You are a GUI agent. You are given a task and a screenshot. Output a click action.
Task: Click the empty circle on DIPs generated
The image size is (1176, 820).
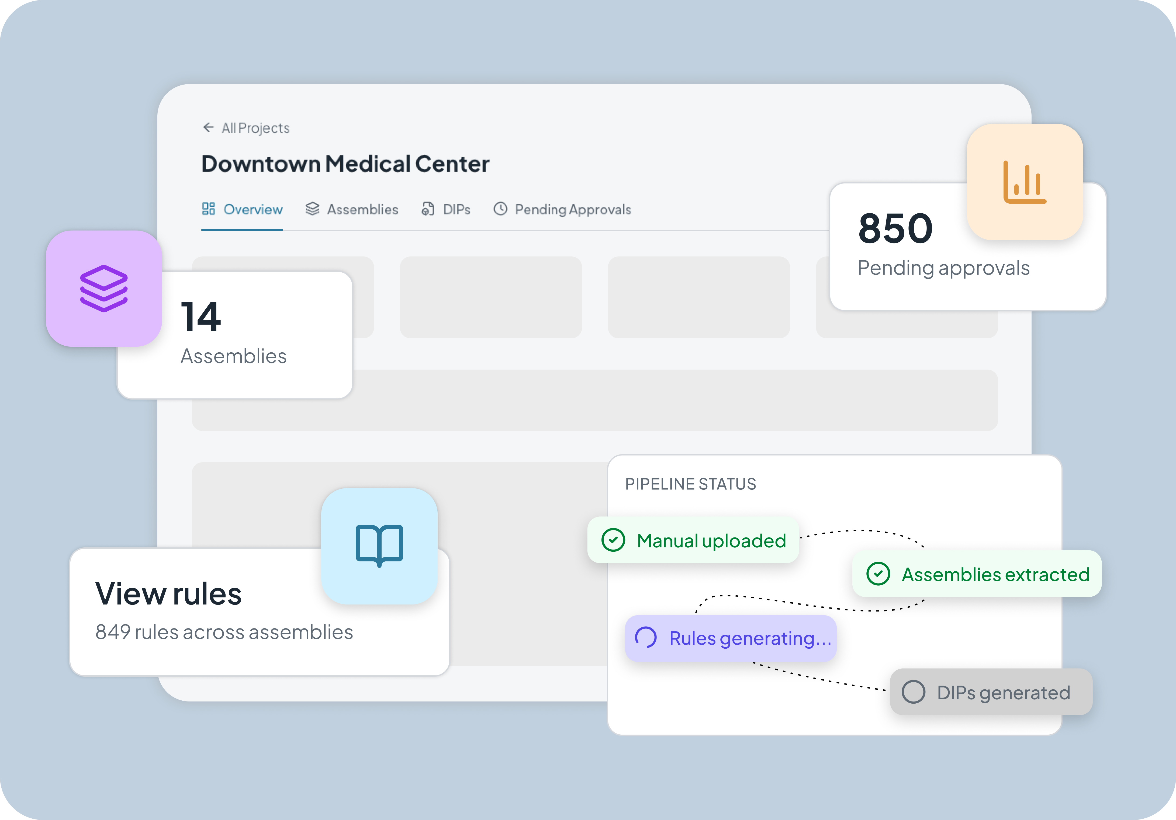click(913, 692)
